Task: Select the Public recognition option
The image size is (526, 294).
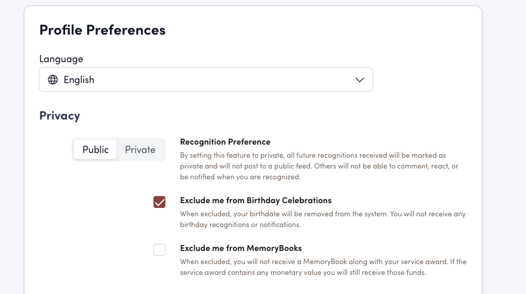Action: coord(96,149)
